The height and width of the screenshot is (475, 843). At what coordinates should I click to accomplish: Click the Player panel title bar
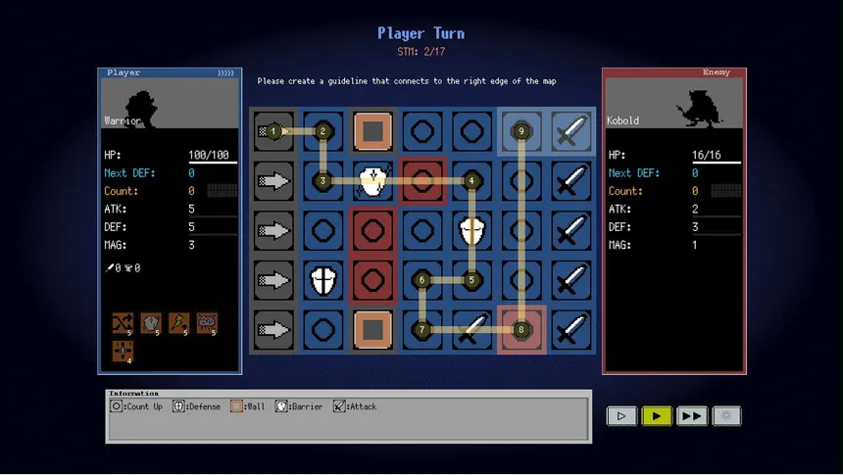coord(170,72)
